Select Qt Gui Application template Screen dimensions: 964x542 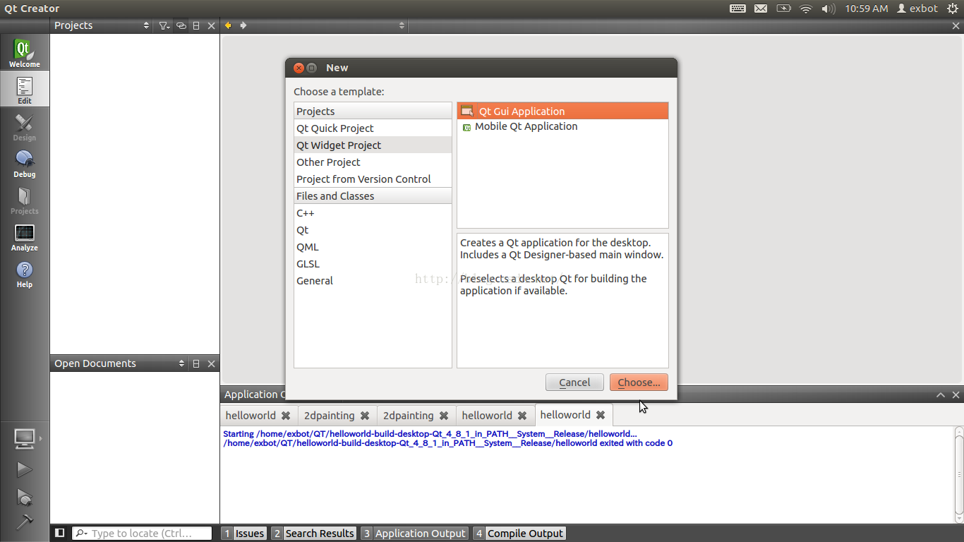[x=562, y=111]
